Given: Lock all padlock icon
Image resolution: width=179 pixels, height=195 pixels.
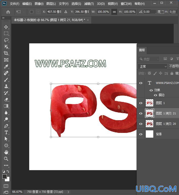Looking at the screenshot, I should click(172, 73).
